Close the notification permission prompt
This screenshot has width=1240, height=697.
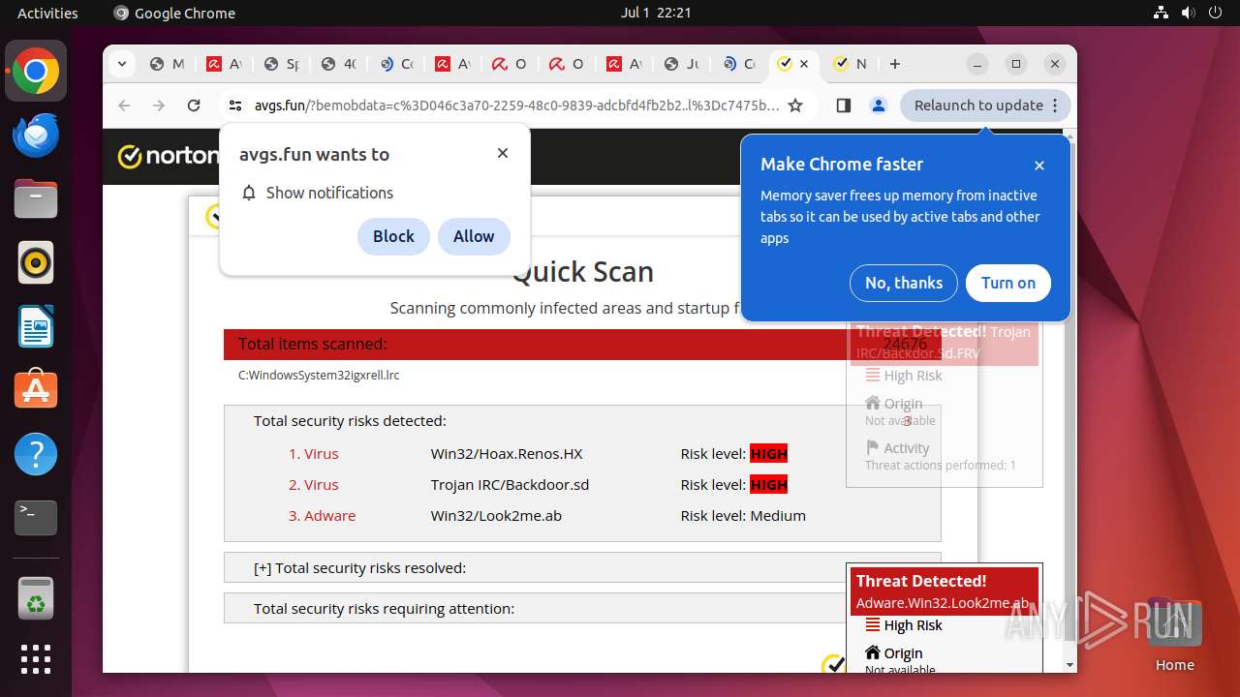tap(503, 153)
